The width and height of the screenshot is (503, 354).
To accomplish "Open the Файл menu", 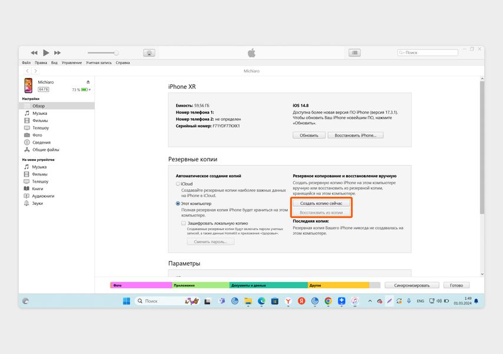I will [27, 62].
